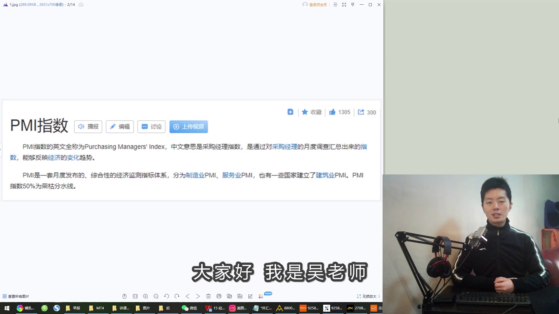Expand more options next to 无损放大

(x=379, y=296)
